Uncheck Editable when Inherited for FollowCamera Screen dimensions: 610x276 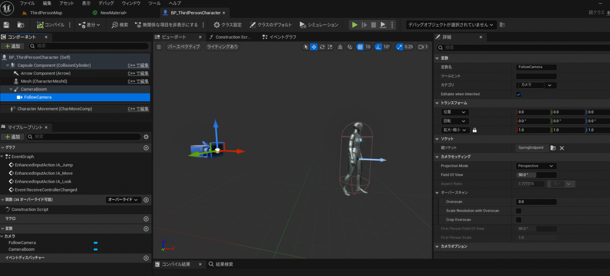coord(519,94)
